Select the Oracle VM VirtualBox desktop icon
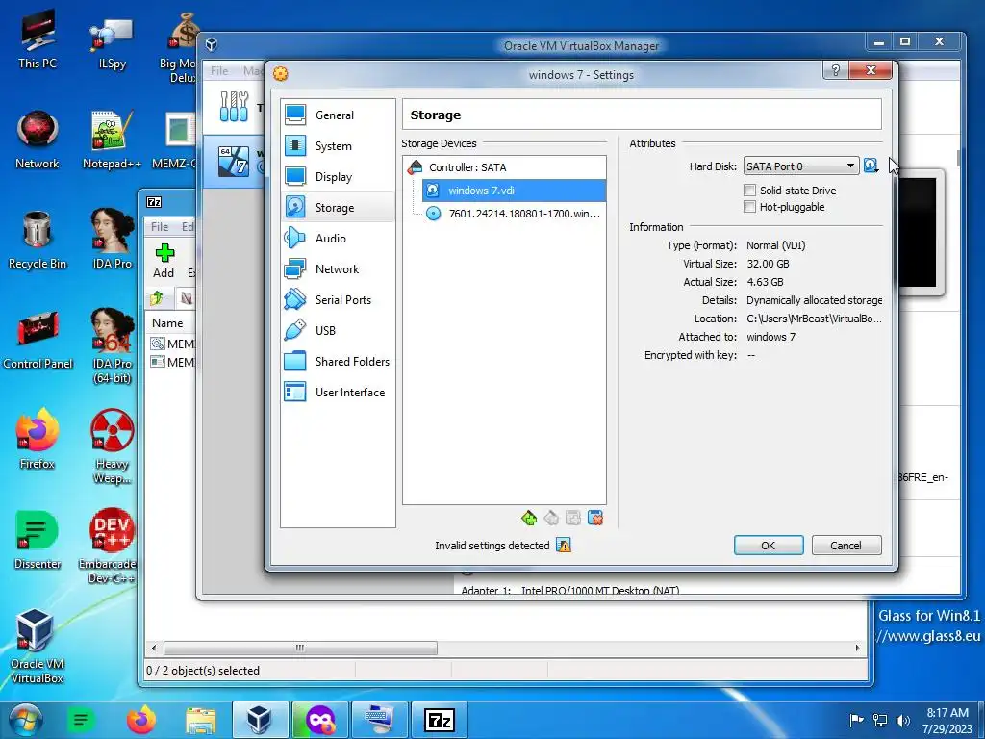Viewport: 985px width, 739px height. point(38,646)
